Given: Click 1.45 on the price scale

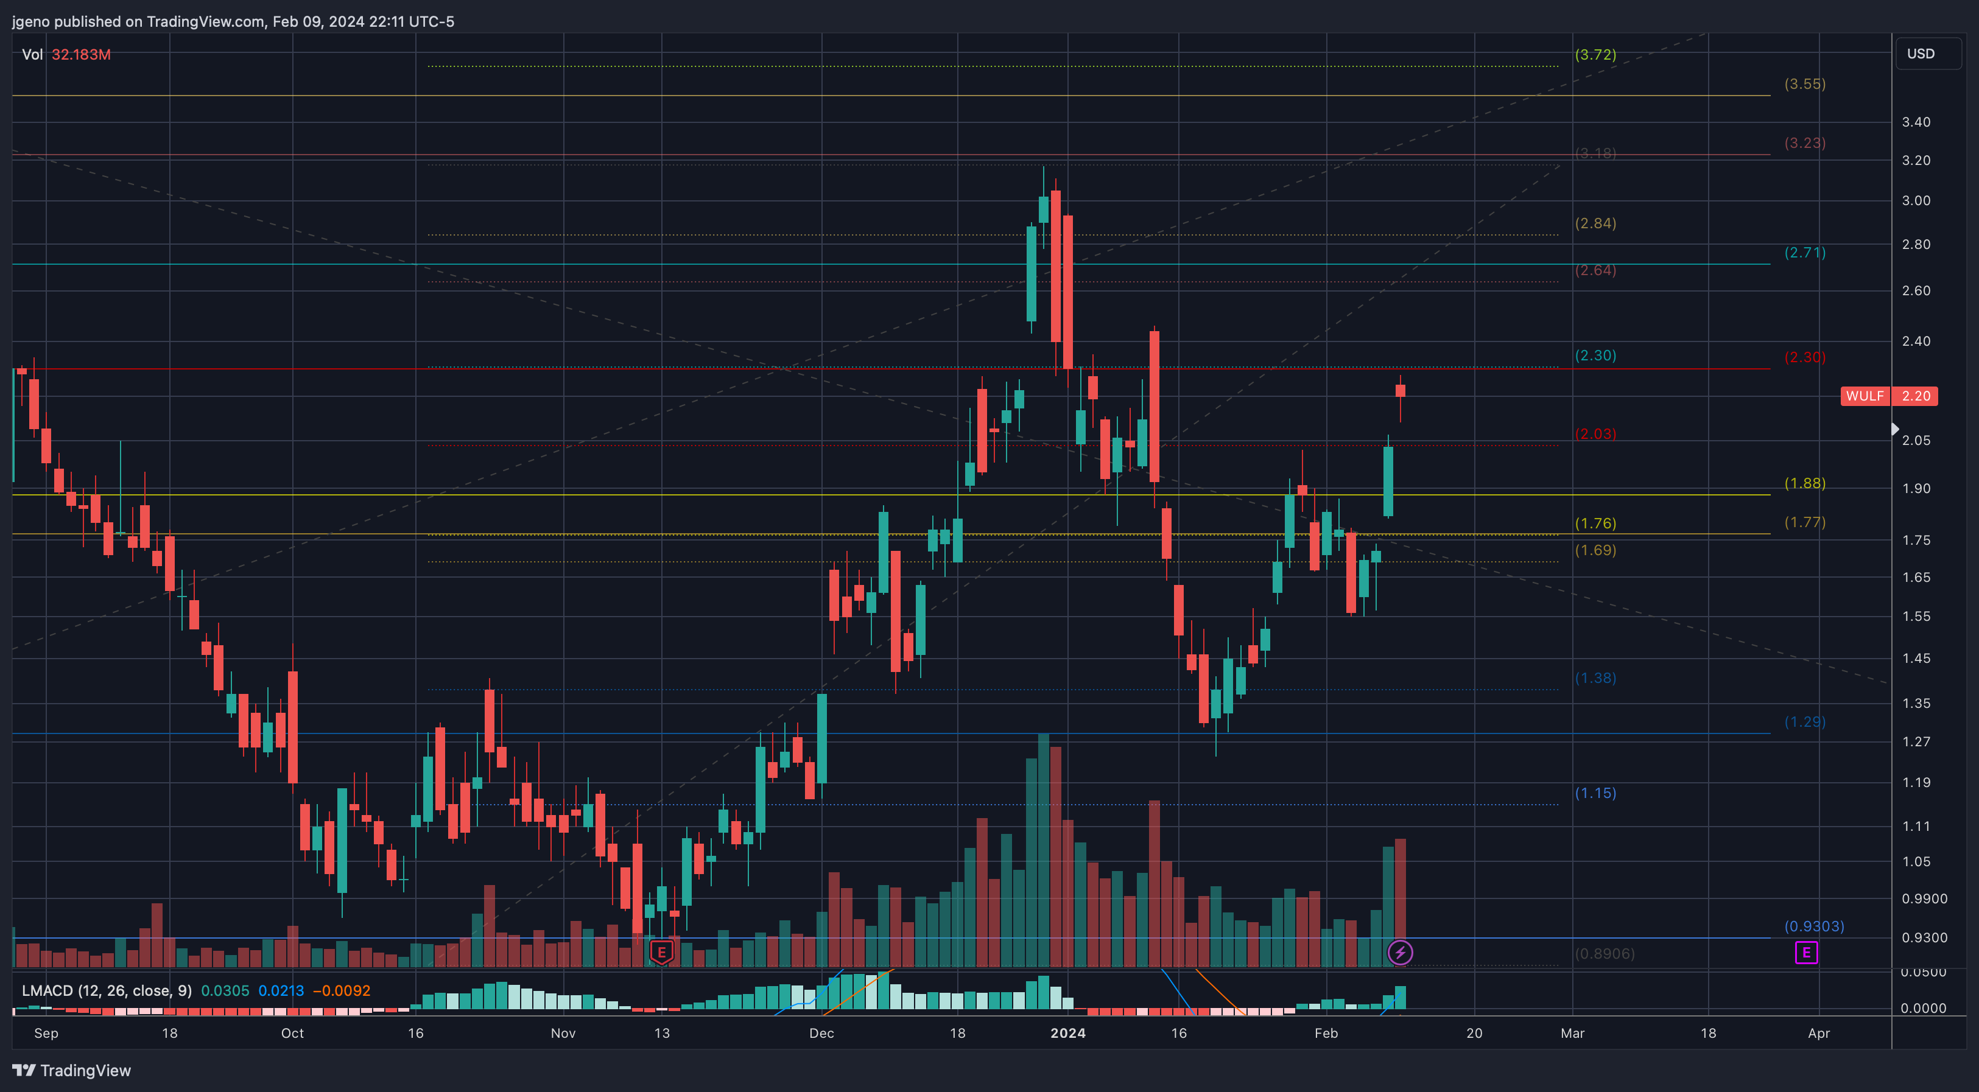Looking at the screenshot, I should 1916,658.
